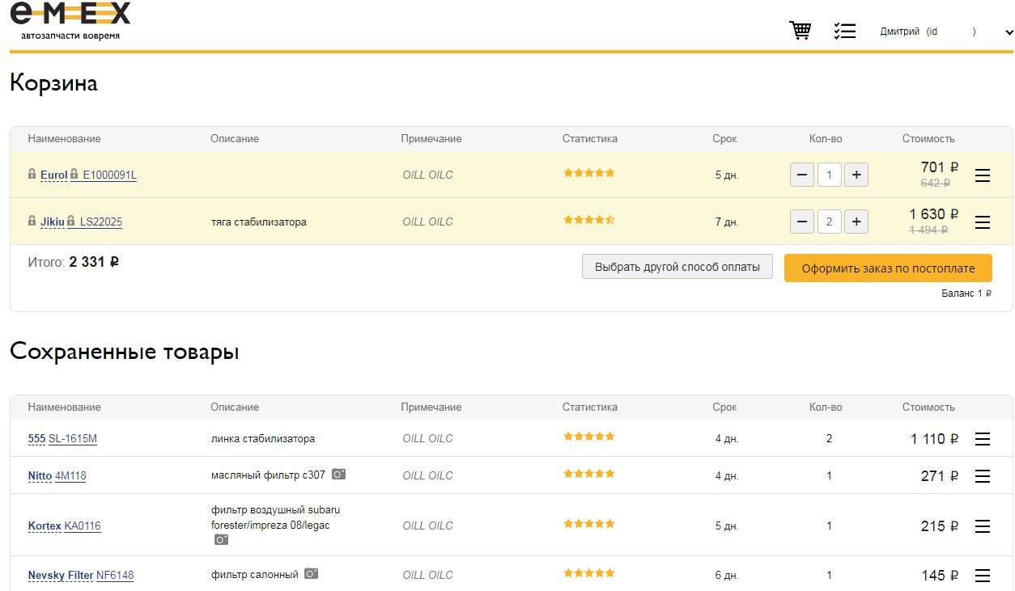Increase quantity for Jikiu LS22025

(856, 222)
